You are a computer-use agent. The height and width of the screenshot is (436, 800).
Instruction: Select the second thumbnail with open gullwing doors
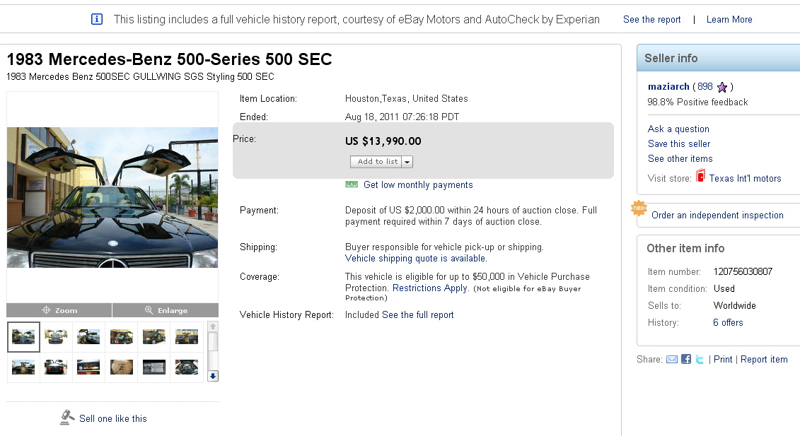click(56, 336)
